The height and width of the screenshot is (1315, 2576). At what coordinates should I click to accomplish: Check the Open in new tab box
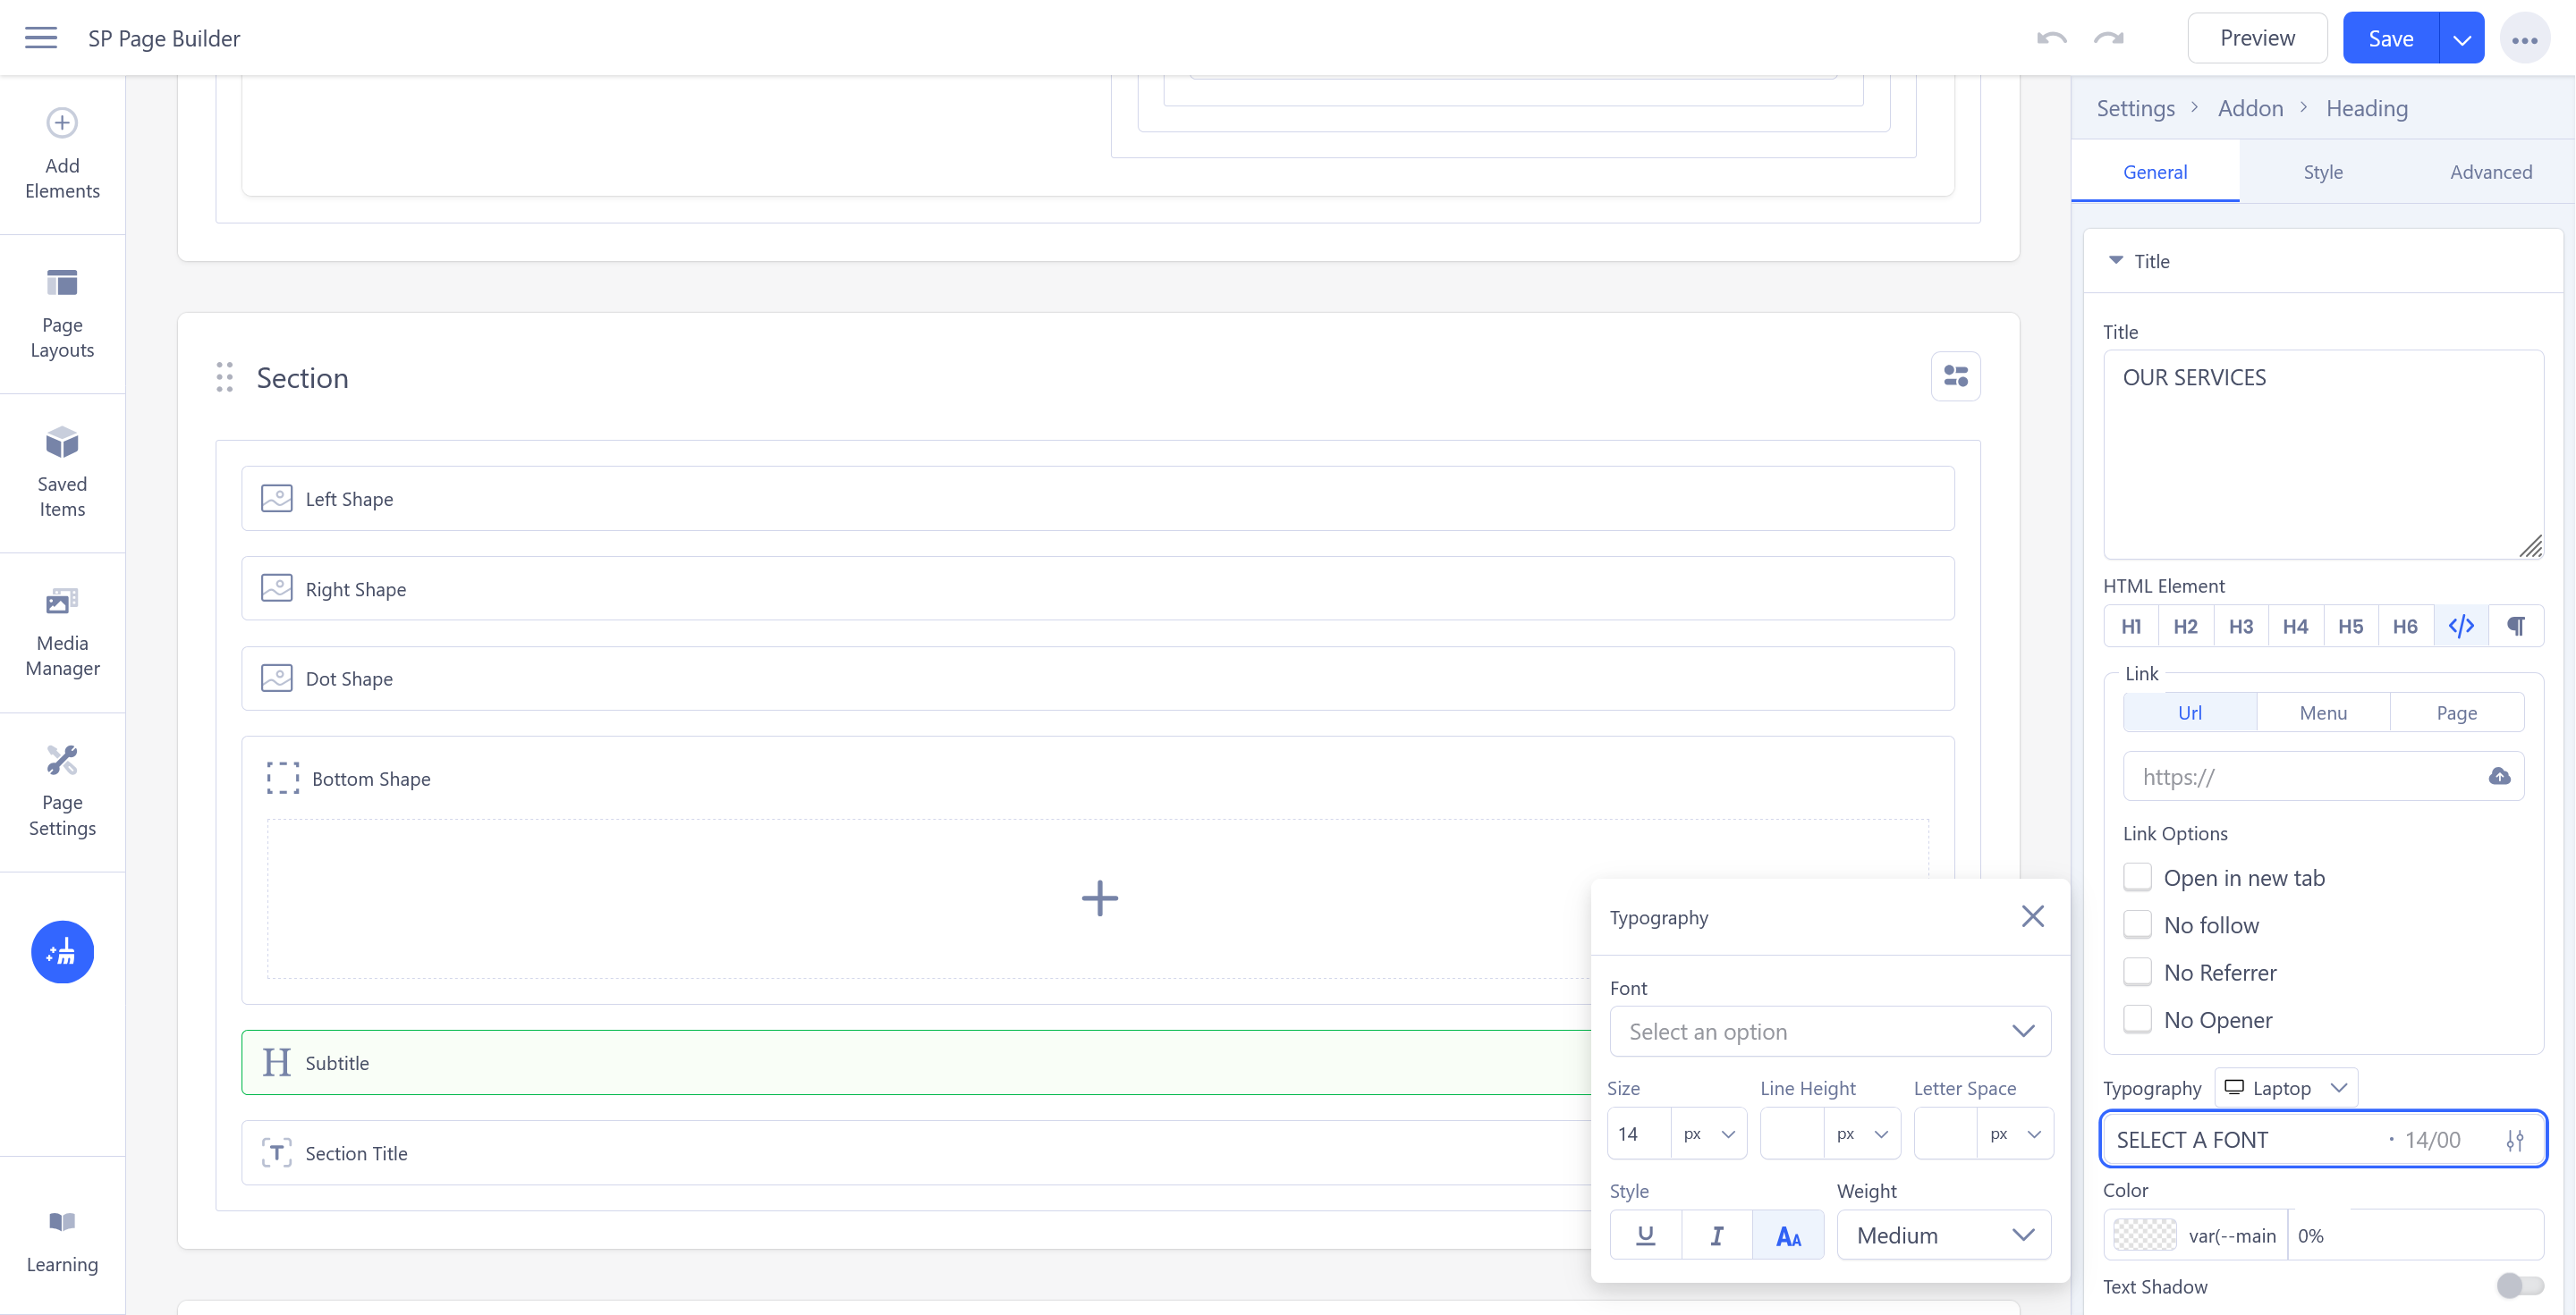tap(2137, 877)
